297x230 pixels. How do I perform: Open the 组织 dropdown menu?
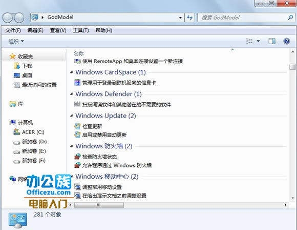click(16, 41)
